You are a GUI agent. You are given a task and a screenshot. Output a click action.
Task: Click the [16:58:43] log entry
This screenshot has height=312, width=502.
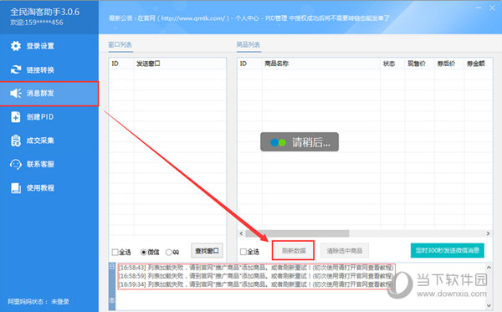pos(256,268)
